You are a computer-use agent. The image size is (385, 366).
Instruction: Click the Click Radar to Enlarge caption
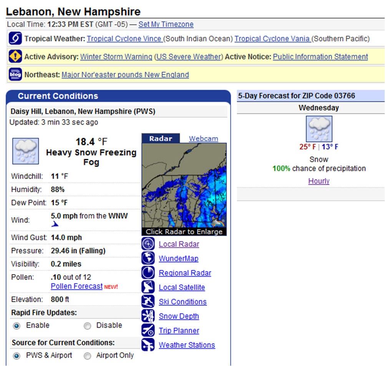[184, 232]
